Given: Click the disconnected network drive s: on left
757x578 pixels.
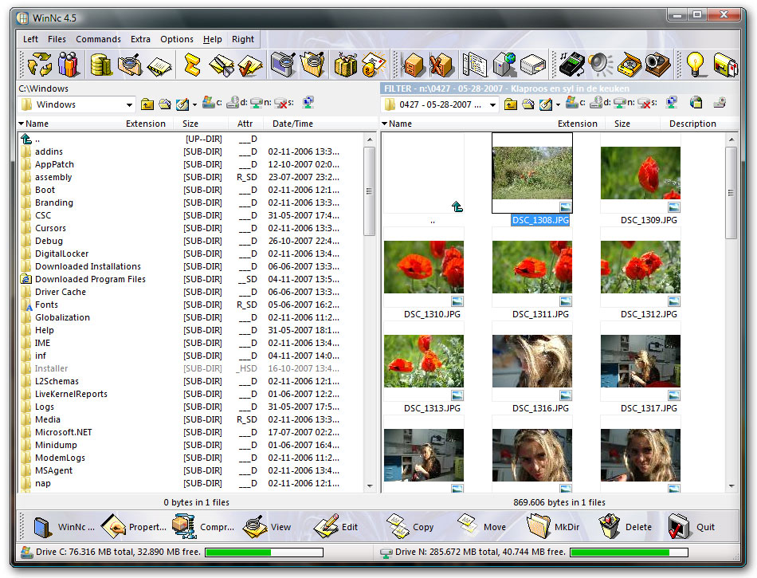Looking at the screenshot, I should click(x=283, y=104).
